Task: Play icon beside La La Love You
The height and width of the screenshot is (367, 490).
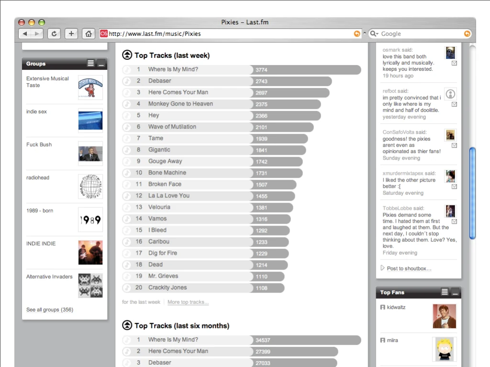Action: (x=126, y=196)
